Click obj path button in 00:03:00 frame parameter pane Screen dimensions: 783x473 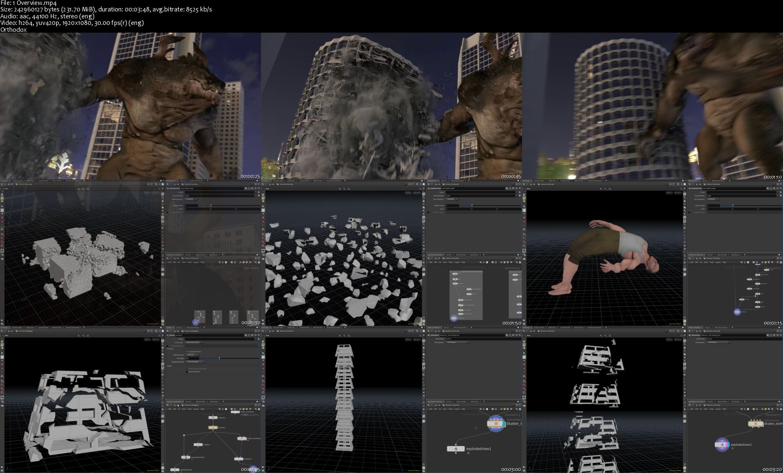438,331
